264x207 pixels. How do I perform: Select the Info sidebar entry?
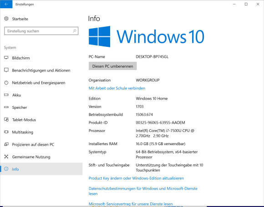point(41,169)
